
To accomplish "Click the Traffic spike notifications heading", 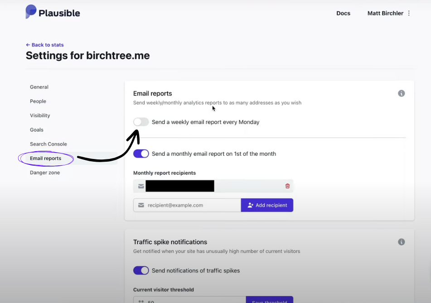I will [x=170, y=242].
